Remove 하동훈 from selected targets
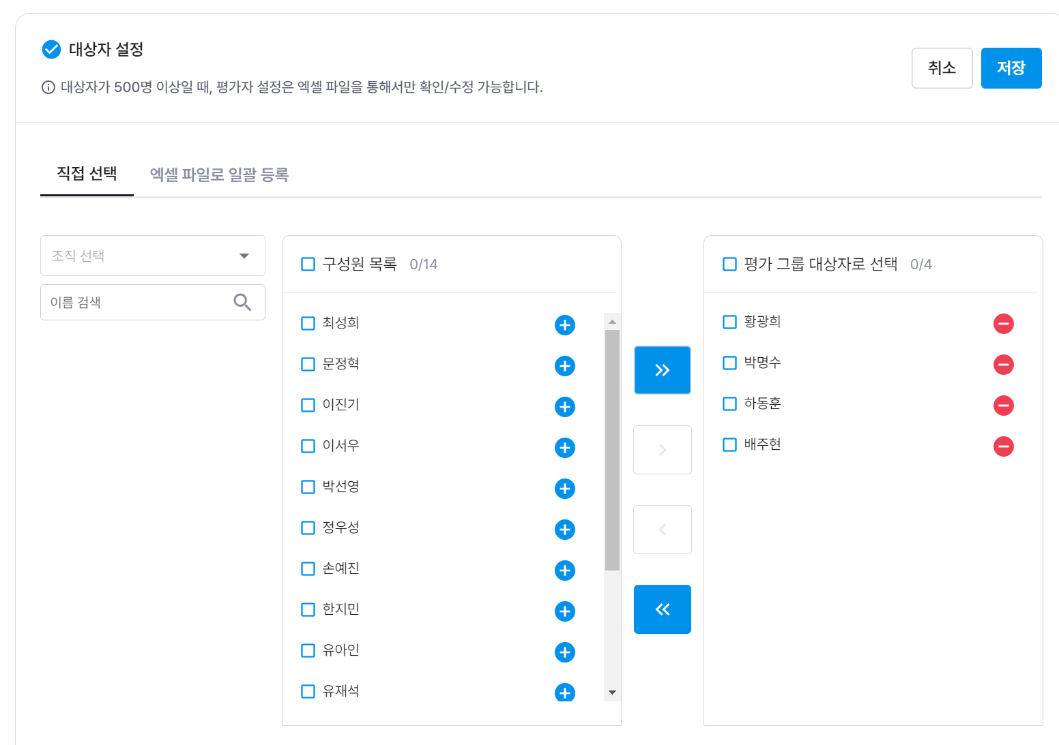This screenshot has width=1059, height=745. (x=1003, y=406)
